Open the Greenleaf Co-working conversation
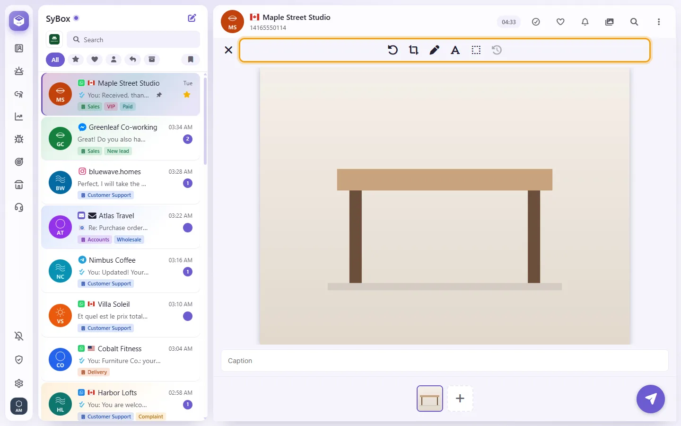Image resolution: width=681 pixels, height=426 pixels. 121,139
